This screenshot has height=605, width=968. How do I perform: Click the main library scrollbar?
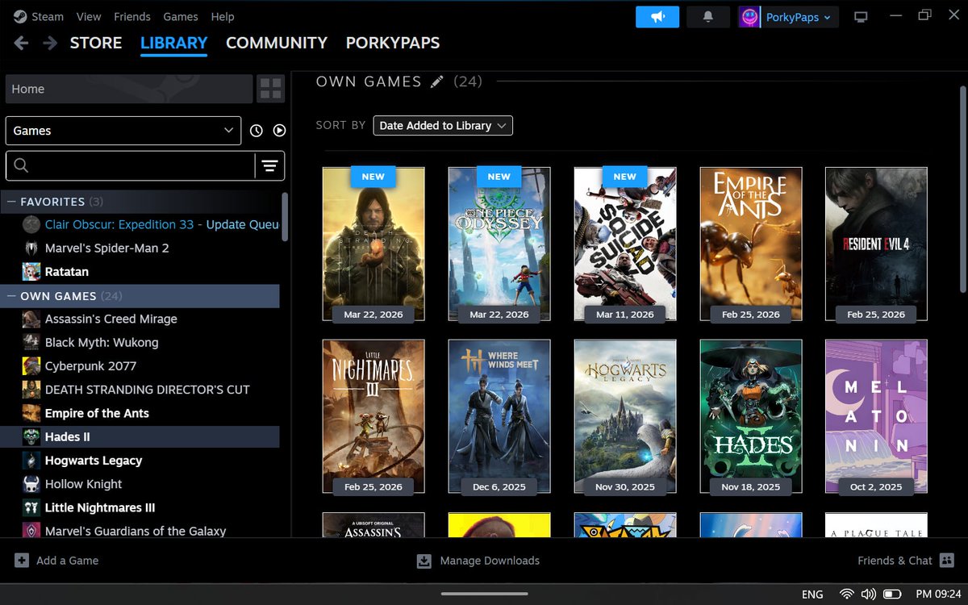(962, 190)
